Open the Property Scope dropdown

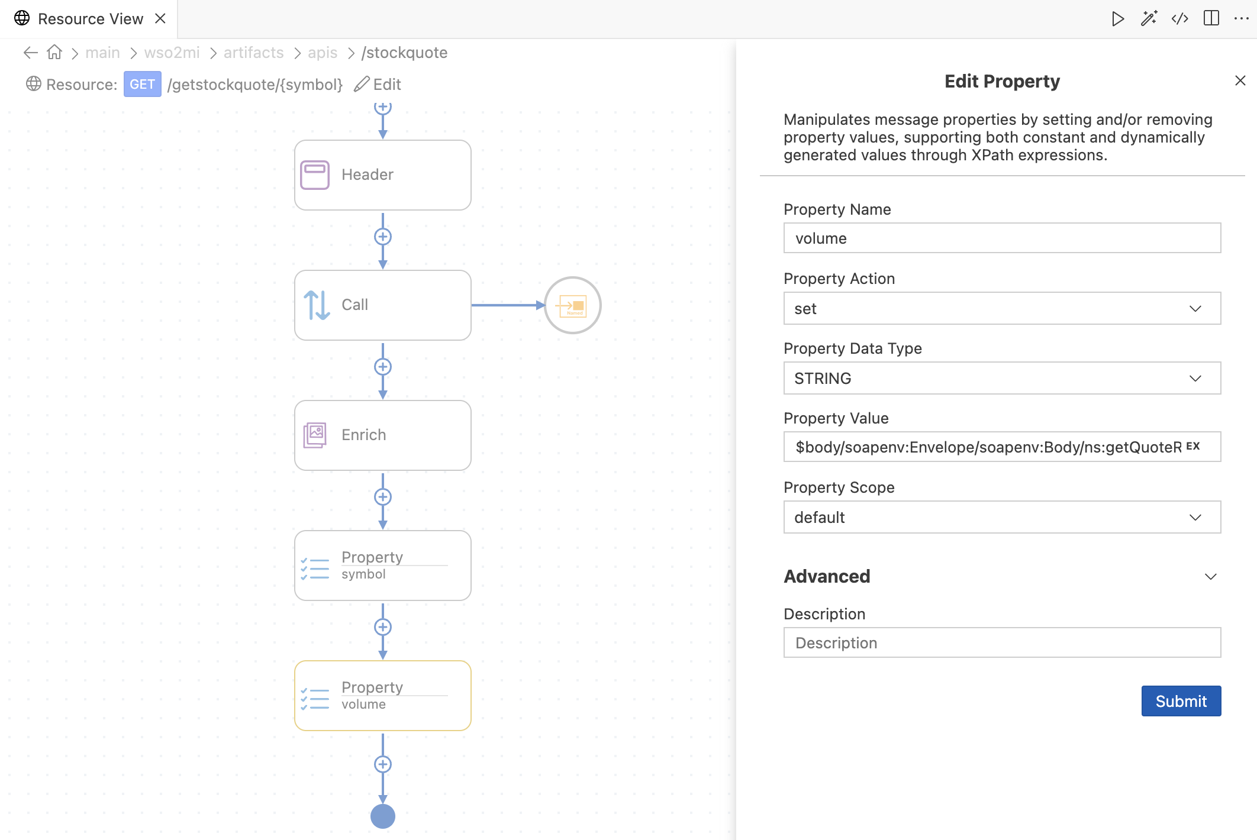coord(1002,517)
